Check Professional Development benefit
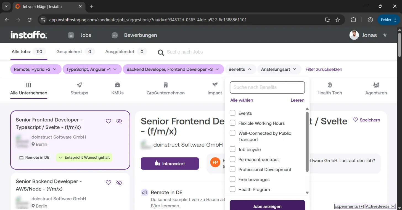 [232, 169]
